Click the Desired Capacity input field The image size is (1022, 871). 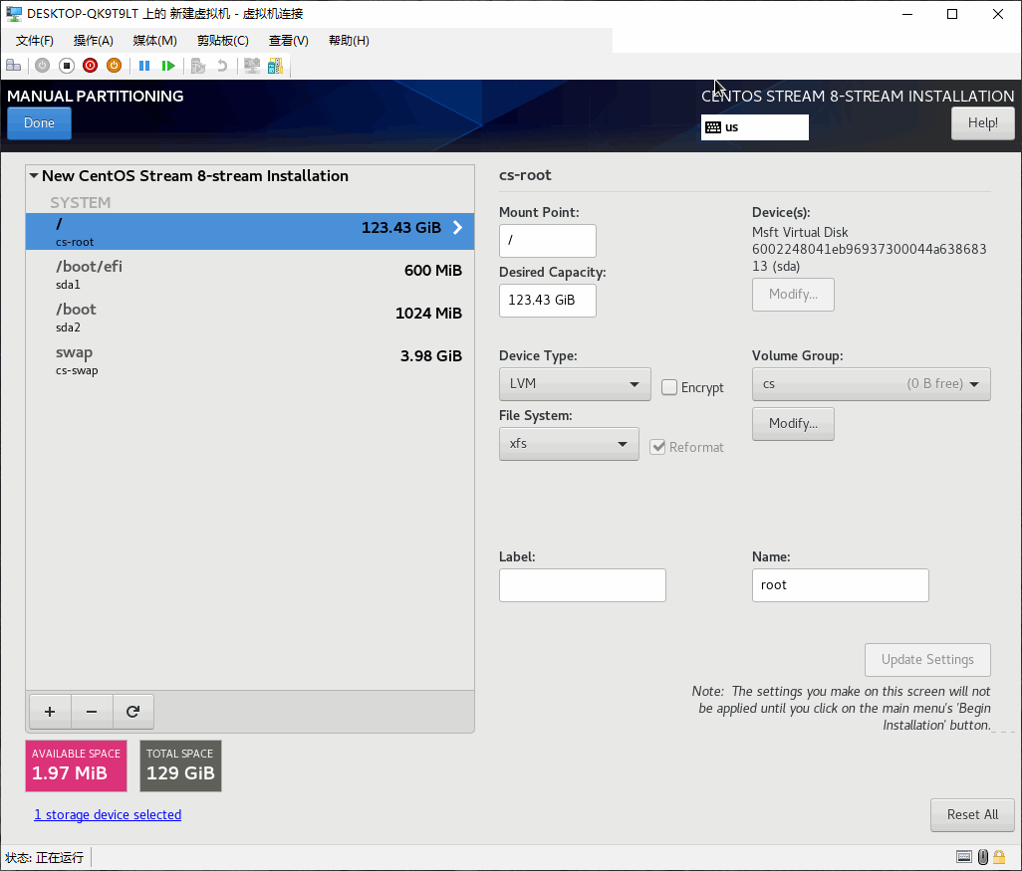548,301
